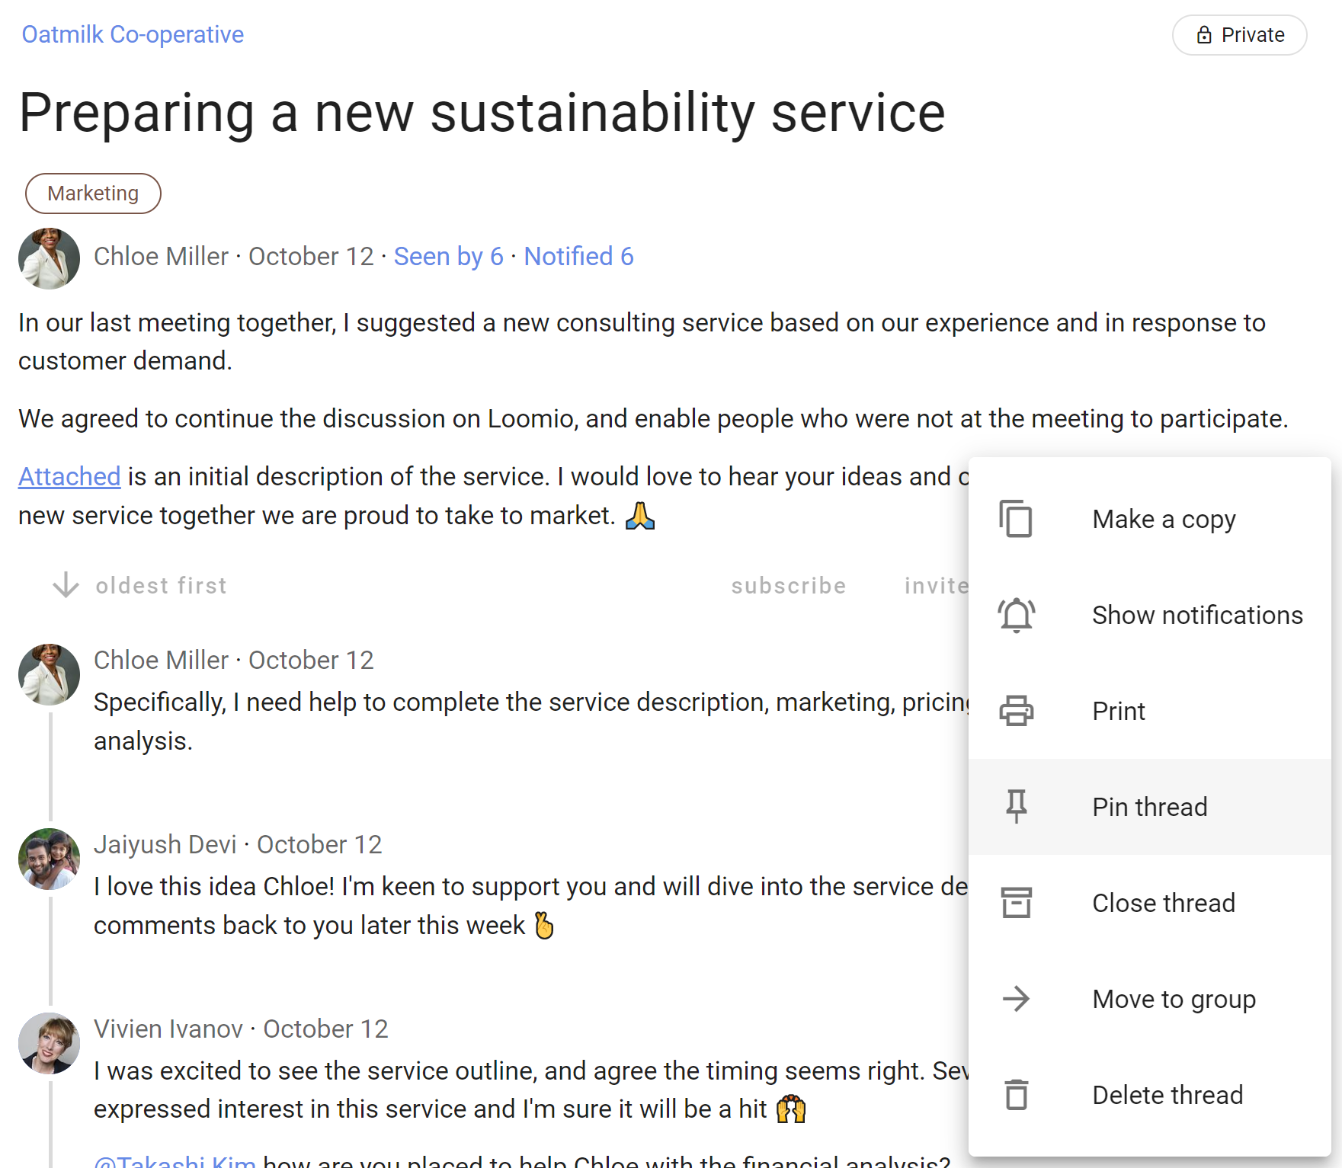This screenshot has width=1342, height=1168.
Task: Click the lock icon on Private badge
Action: click(1204, 35)
